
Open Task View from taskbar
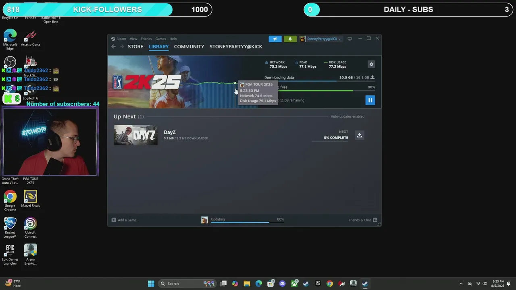tap(224, 284)
